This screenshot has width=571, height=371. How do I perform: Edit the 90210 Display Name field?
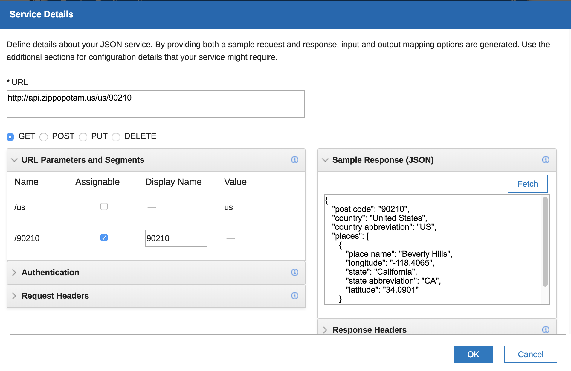point(176,238)
